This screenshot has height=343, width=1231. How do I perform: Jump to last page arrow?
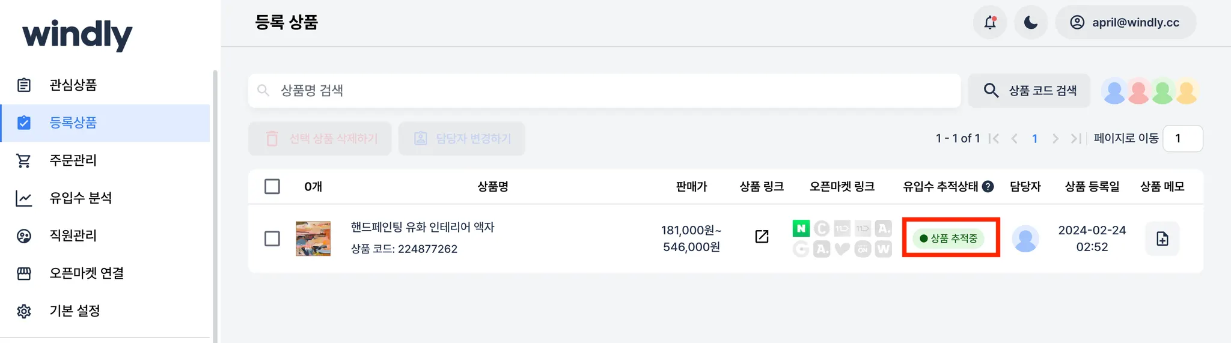[x=1075, y=139]
